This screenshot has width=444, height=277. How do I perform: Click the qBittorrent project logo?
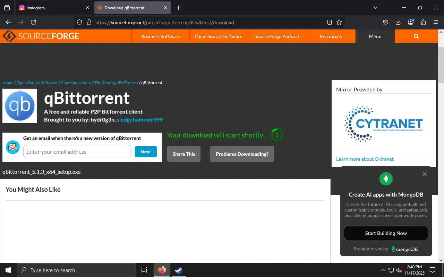(20, 106)
